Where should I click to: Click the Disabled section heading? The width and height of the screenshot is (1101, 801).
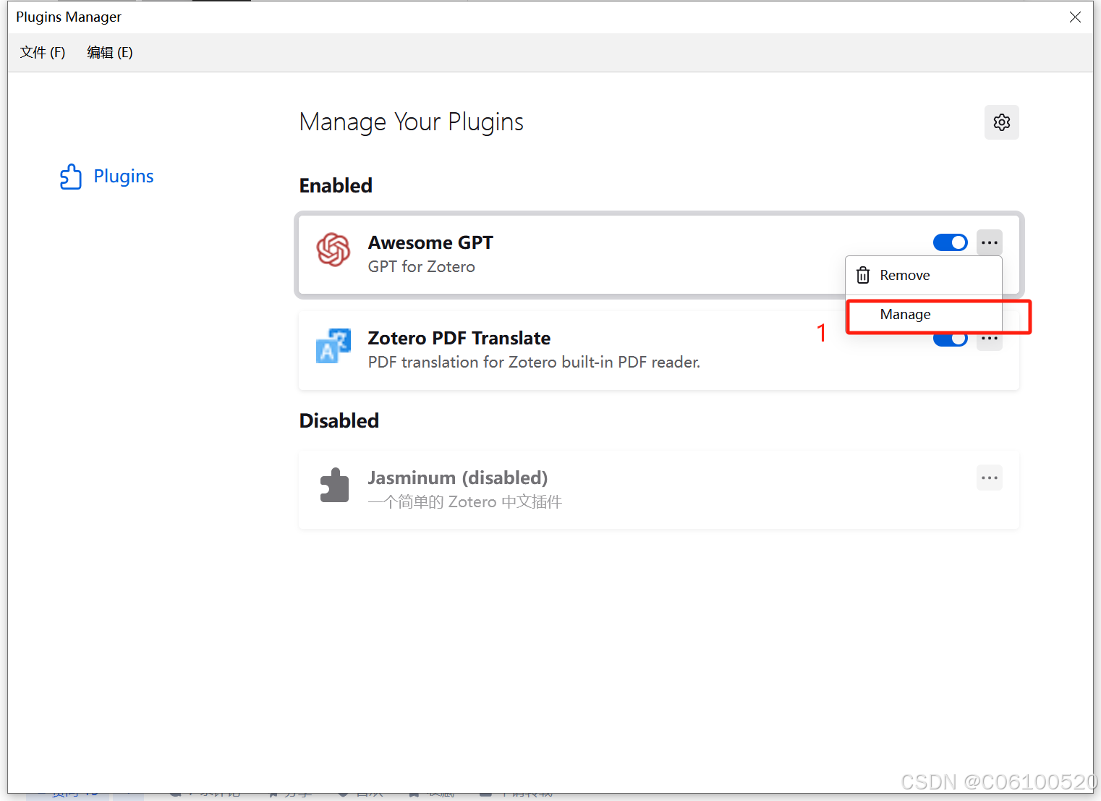(339, 421)
